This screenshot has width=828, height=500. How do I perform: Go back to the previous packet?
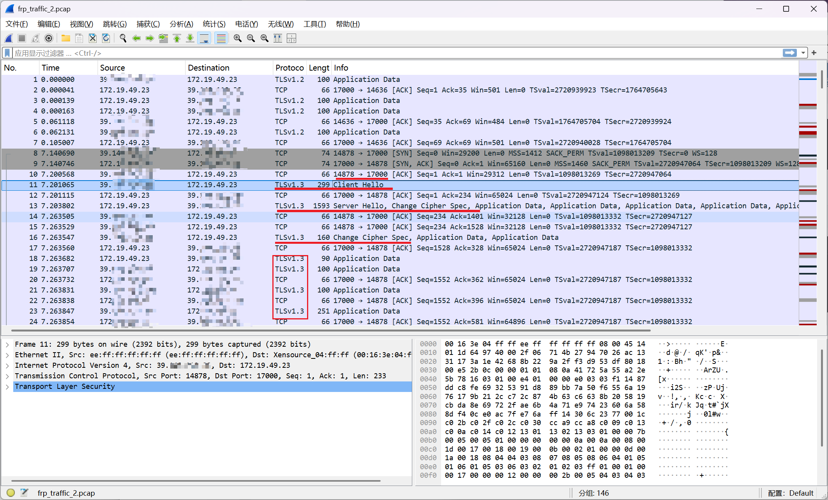(x=136, y=38)
